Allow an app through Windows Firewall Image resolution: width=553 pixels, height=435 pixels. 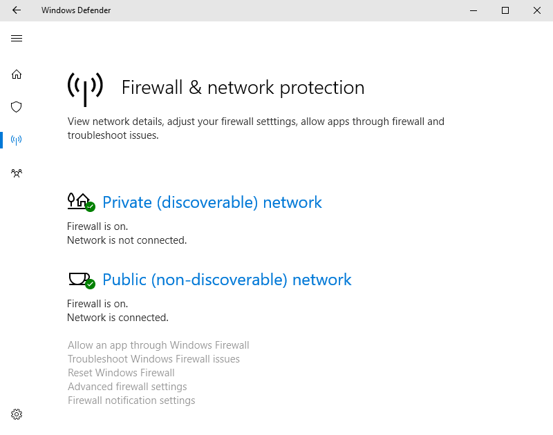[158, 345]
